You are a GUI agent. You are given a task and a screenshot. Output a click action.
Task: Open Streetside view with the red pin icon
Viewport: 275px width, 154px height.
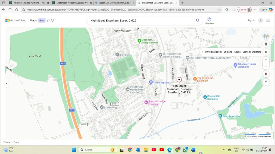click(x=266, y=74)
